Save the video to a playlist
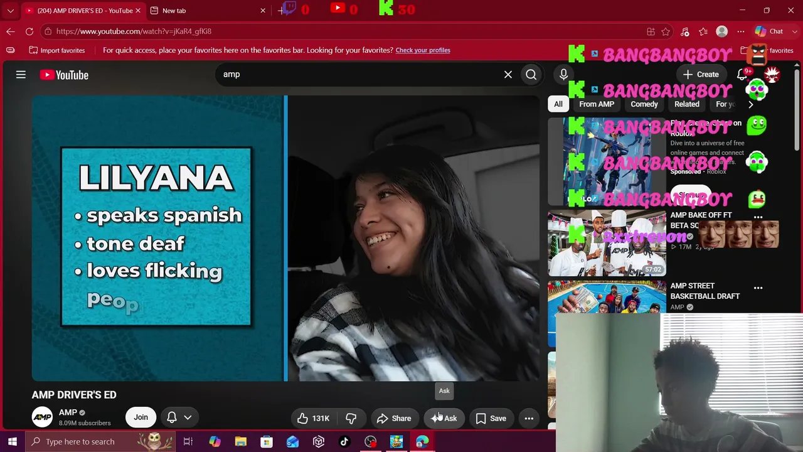 coord(491,418)
